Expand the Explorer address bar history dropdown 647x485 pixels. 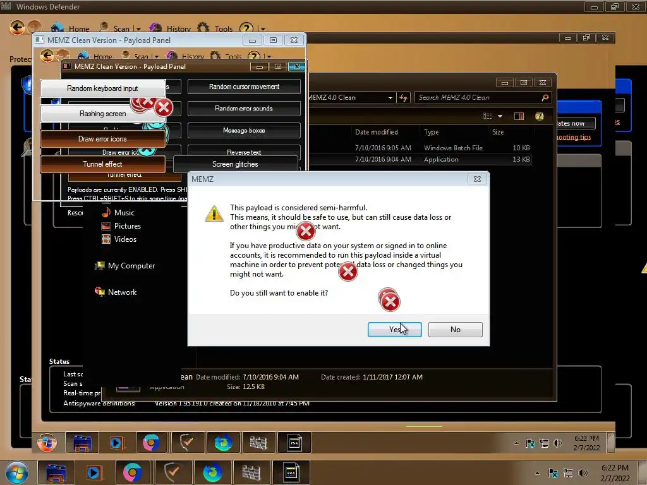coord(390,98)
